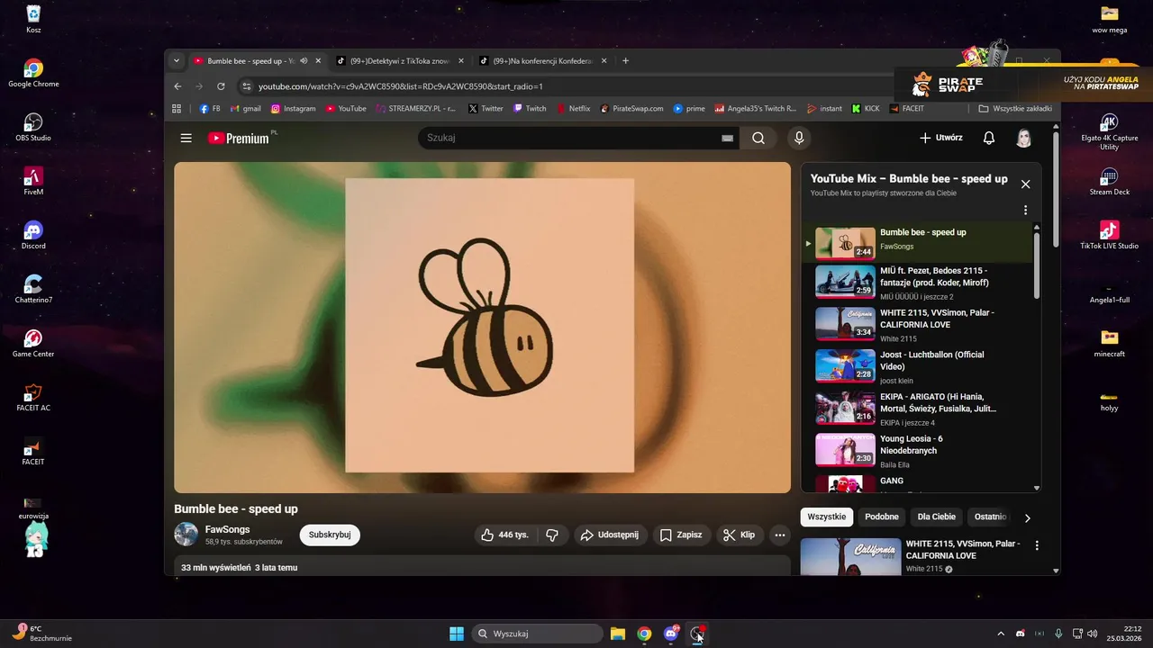The width and height of the screenshot is (1153, 648).
Task: Like the video with 446 tys. thumbs up
Action: [x=505, y=535]
